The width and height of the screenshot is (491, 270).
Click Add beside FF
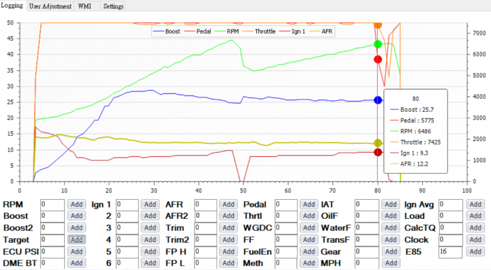[309, 239]
